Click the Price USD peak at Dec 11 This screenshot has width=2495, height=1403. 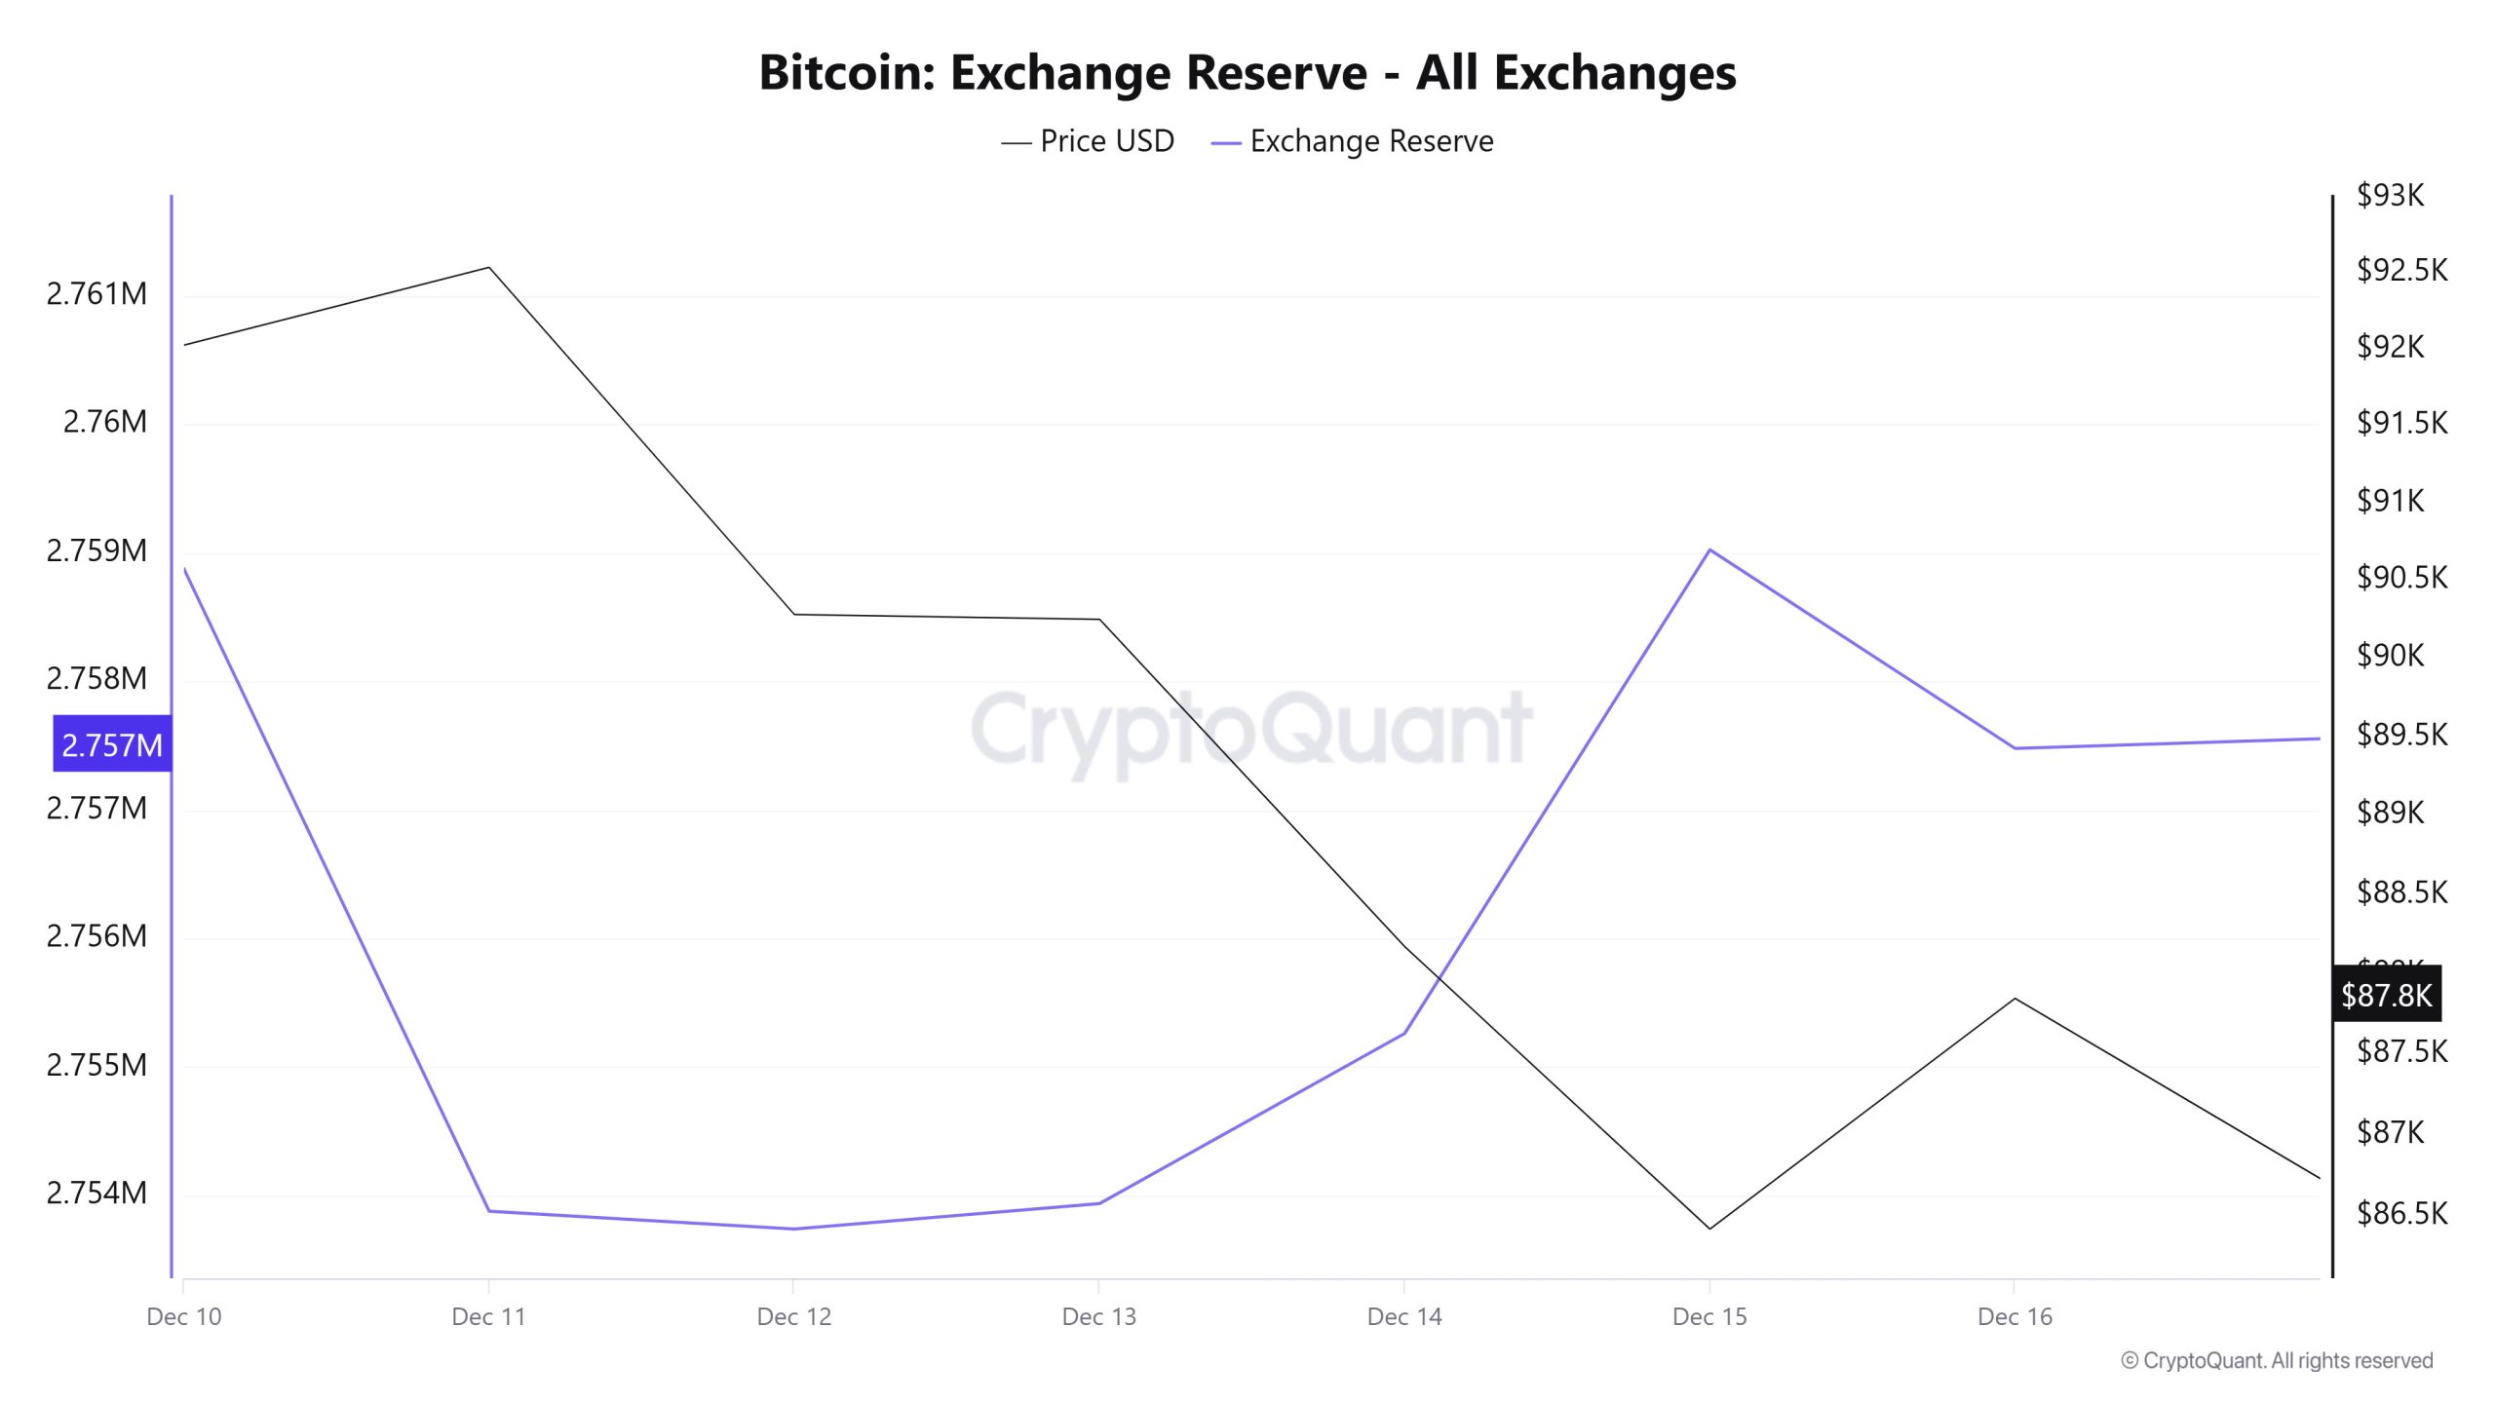(488, 267)
